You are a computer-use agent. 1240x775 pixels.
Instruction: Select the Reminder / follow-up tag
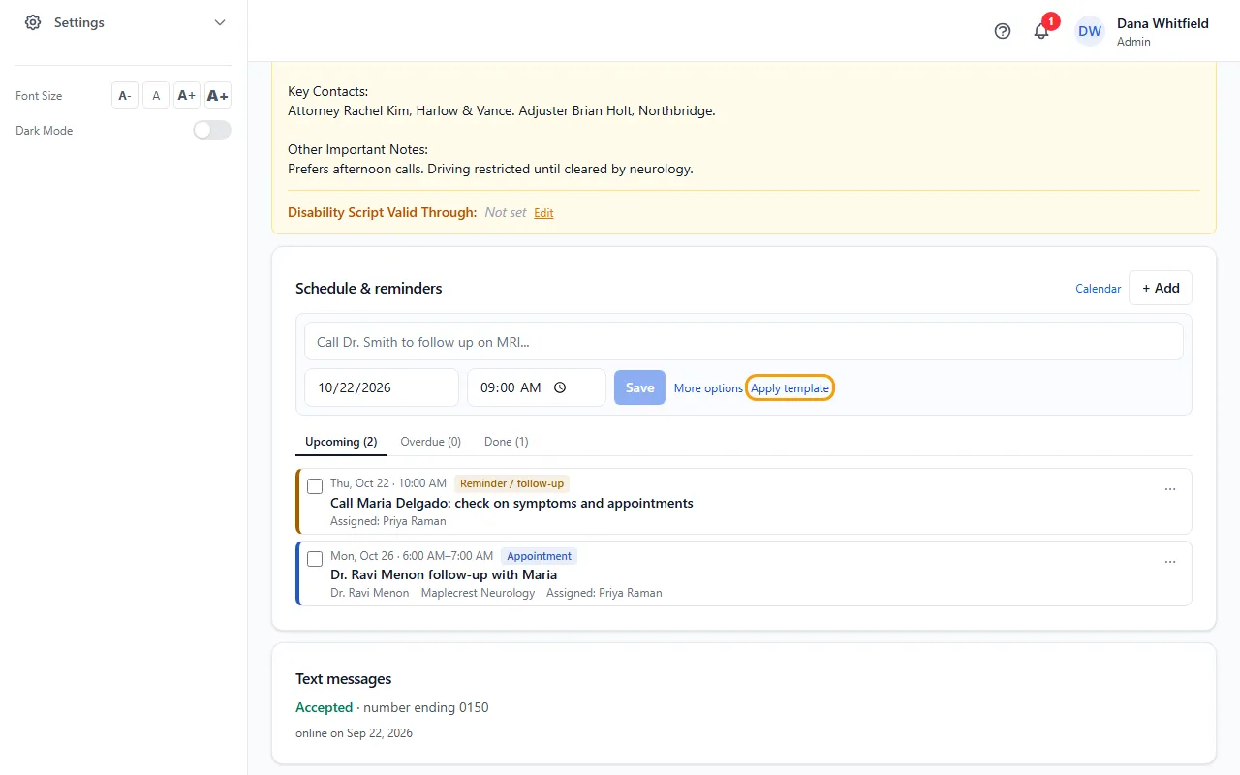pos(511,483)
